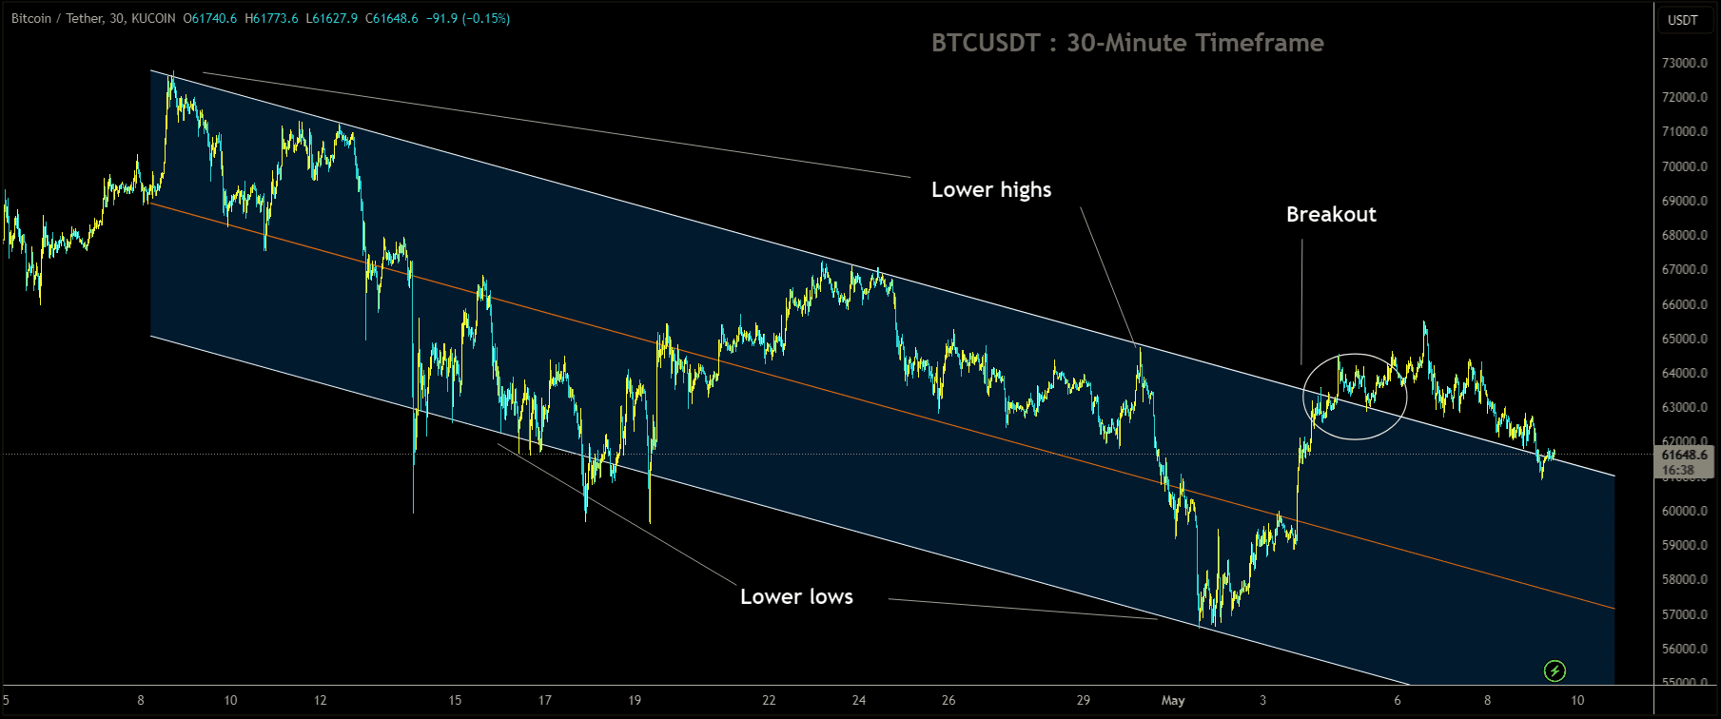Click the date 29 on time axis
This screenshot has width=1721, height=719.
(x=1084, y=700)
